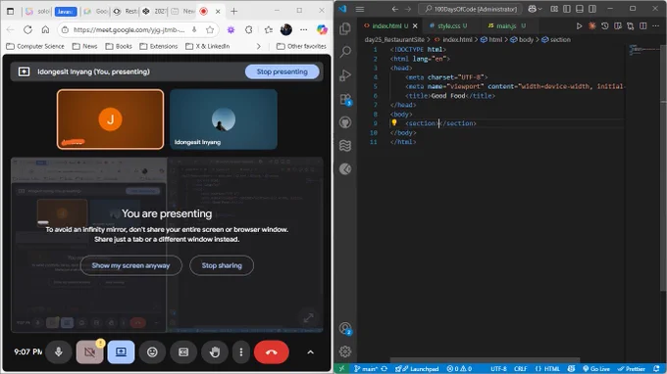This screenshot has height=374, width=667.
Task: Open Meet more options three-dot menu
Action: click(x=241, y=351)
